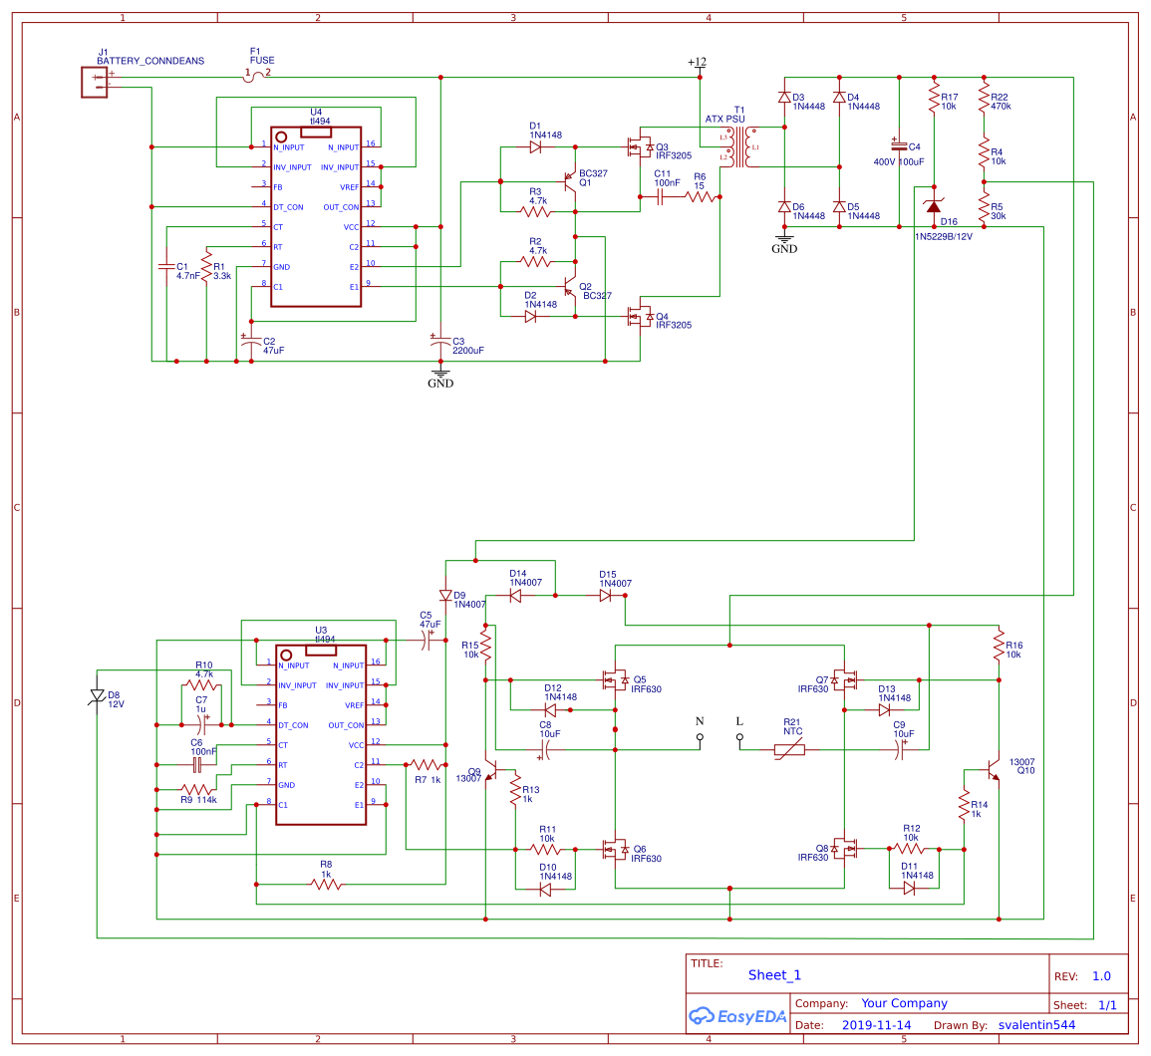The width and height of the screenshot is (1151, 1056).
Task: Select the D8 12V zener diode
Action: point(97,693)
